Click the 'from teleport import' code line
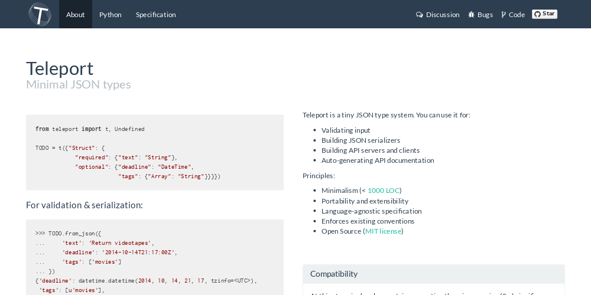The image size is (591, 295). pos(90,129)
